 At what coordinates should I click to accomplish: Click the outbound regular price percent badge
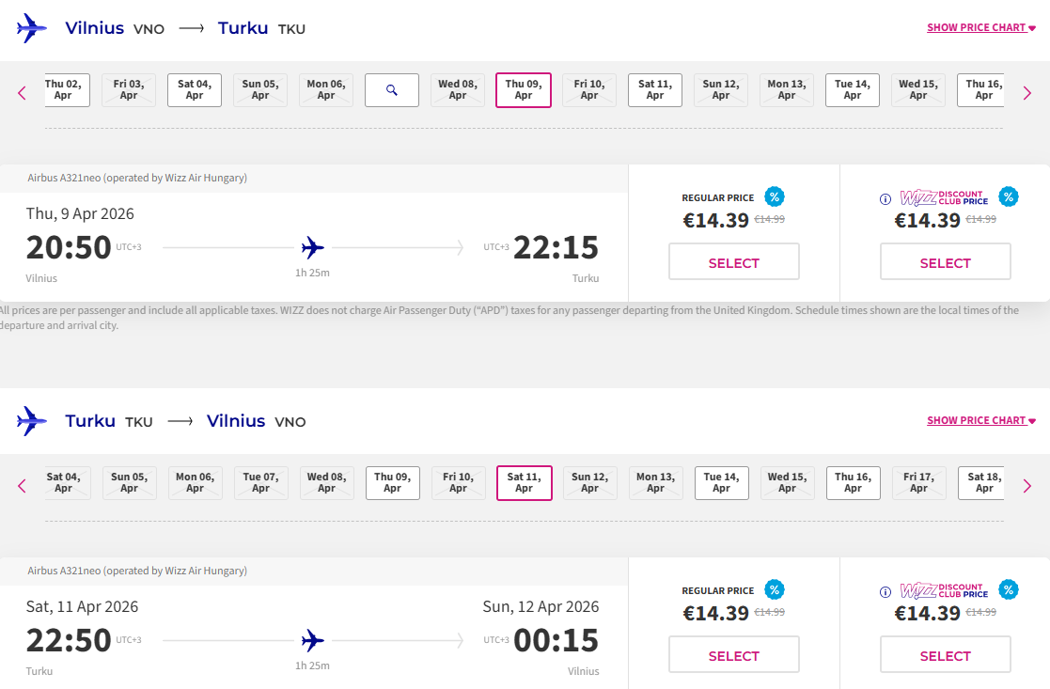774,196
